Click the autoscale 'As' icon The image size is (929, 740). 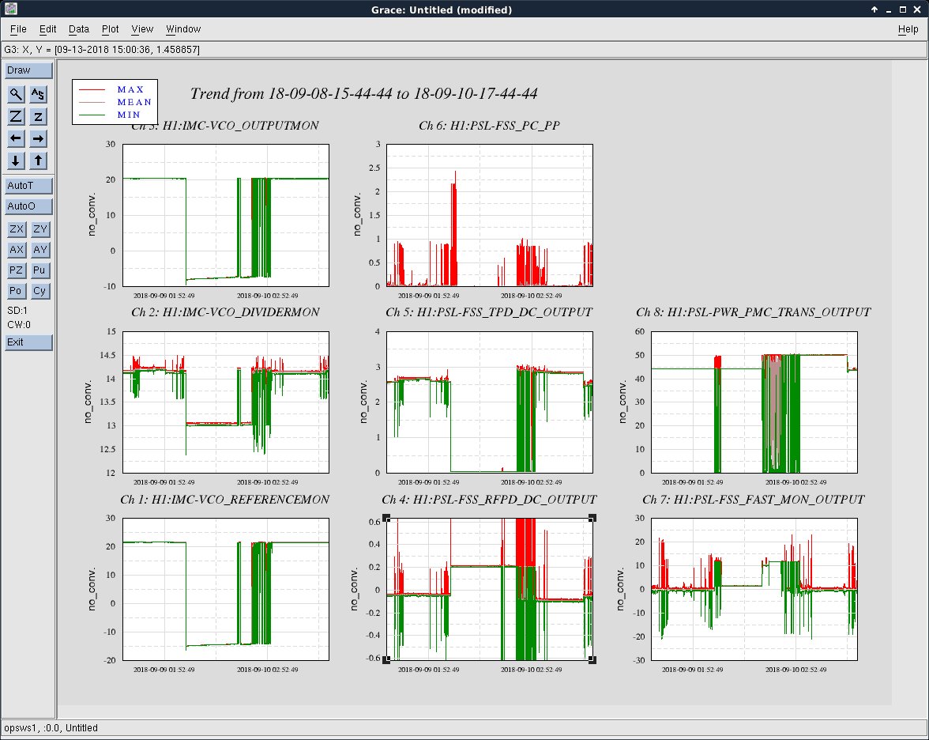coord(38,93)
